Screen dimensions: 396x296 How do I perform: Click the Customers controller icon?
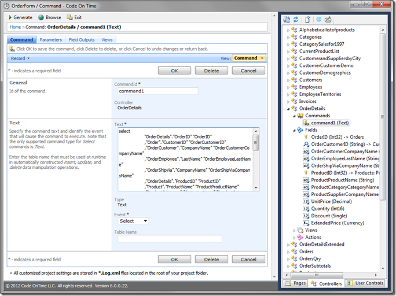[x=294, y=80]
